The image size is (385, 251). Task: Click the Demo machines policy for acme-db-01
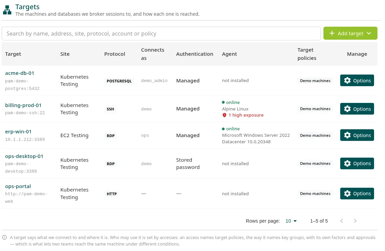tap(315, 81)
